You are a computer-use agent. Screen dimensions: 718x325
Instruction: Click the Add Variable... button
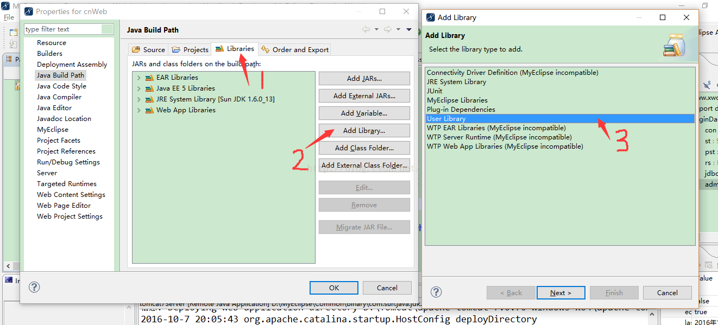(364, 113)
